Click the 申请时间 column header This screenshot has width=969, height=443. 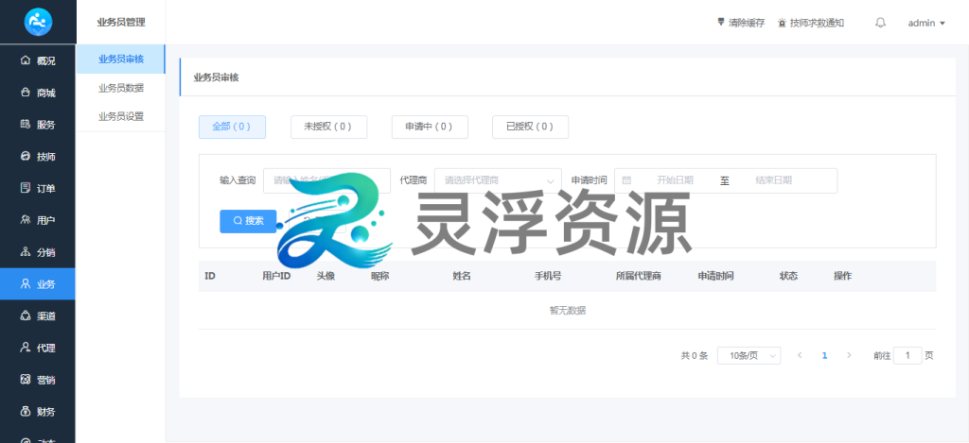tap(715, 277)
